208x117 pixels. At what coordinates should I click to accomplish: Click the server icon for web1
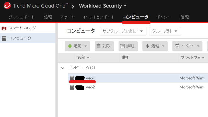[x=72, y=78]
